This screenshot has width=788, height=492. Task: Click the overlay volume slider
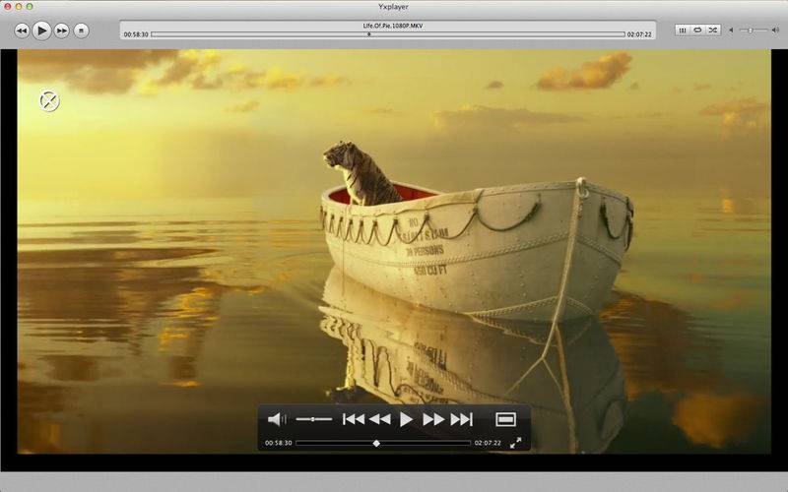(313, 419)
